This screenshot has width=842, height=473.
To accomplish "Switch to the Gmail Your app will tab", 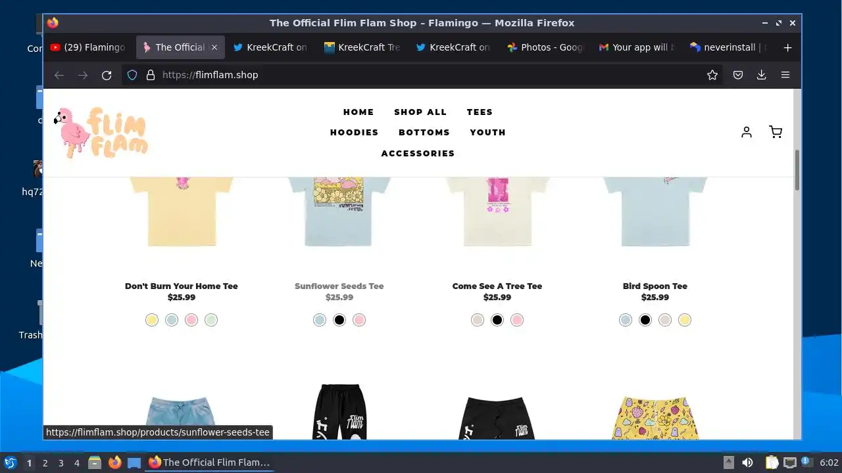I will pos(637,47).
